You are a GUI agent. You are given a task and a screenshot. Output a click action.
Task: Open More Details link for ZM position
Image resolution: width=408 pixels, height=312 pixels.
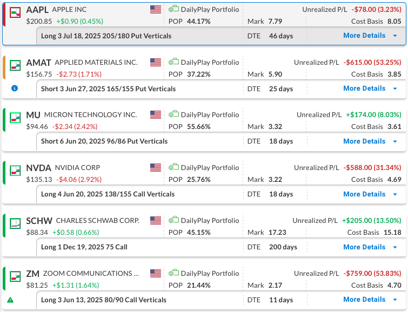[x=364, y=299]
